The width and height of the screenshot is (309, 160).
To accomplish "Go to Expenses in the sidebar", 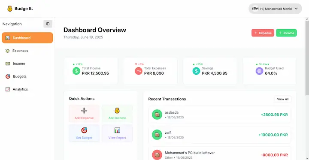I will coord(27,51).
